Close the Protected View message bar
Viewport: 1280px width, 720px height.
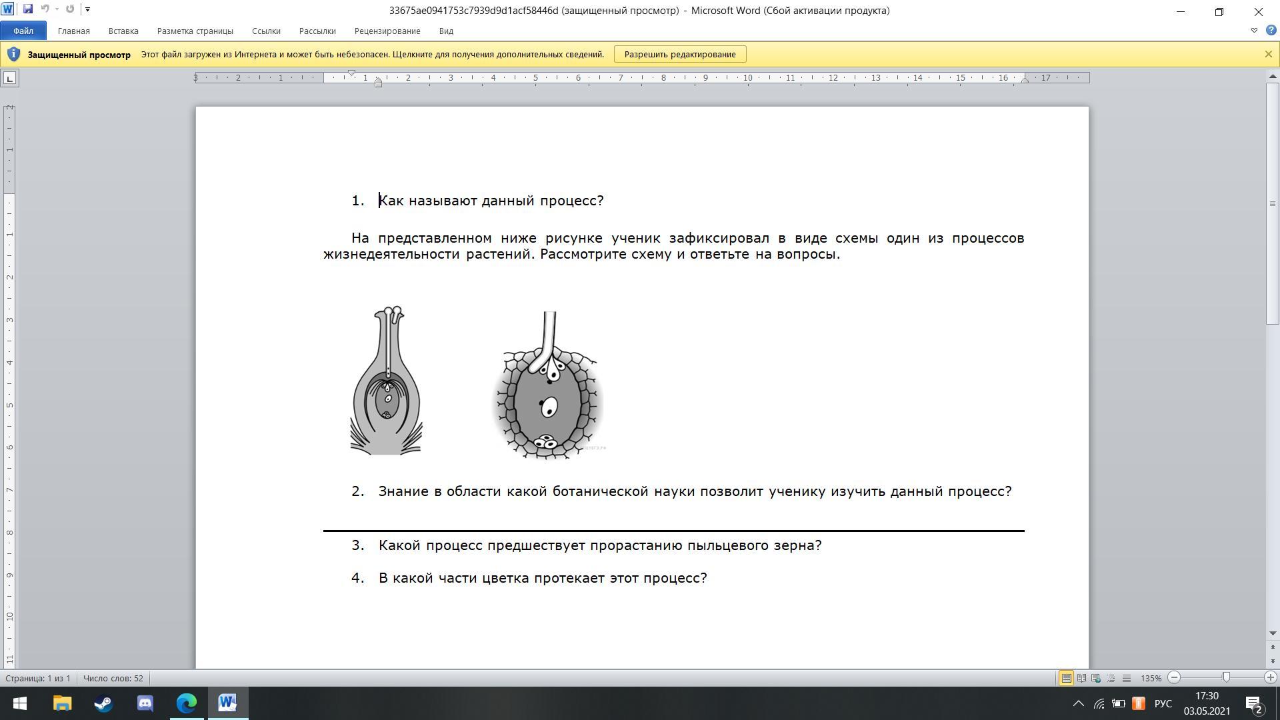pos(1268,54)
